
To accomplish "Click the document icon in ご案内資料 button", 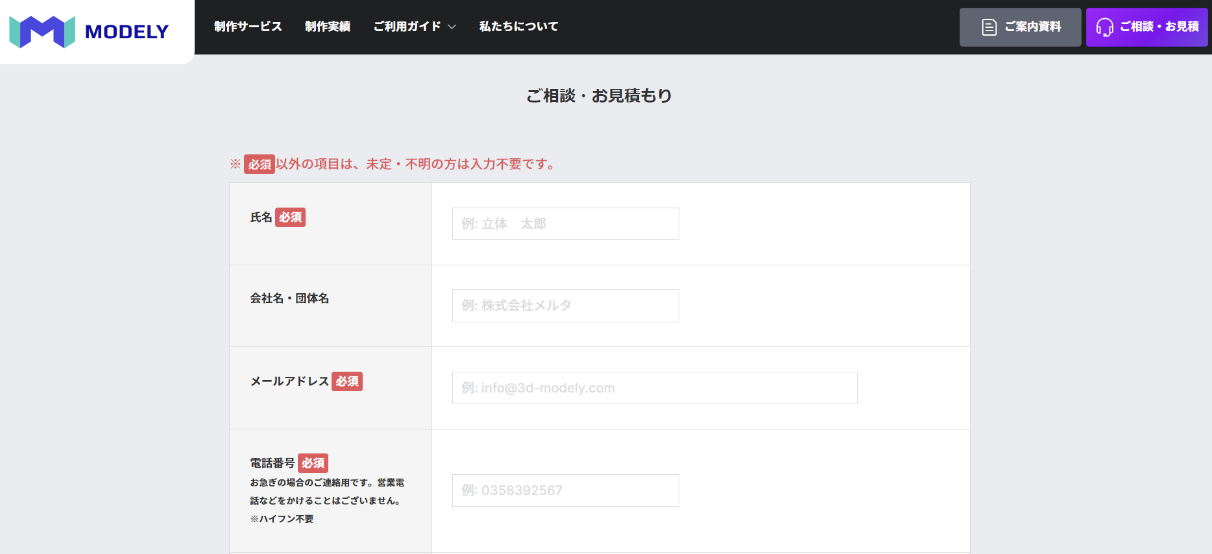I will (x=989, y=27).
